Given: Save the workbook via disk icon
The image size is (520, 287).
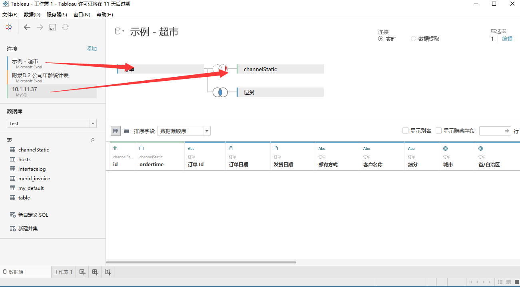Looking at the screenshot, I should tap(52, 27).
